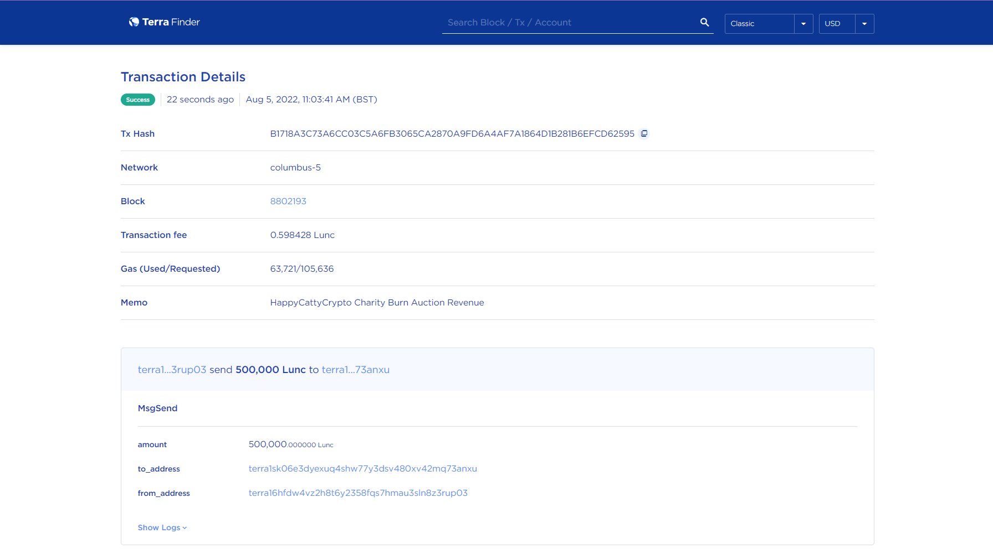The height and width of the screenshot is (559, 993).
Task: Open the full to_address link
Action: 362,469
